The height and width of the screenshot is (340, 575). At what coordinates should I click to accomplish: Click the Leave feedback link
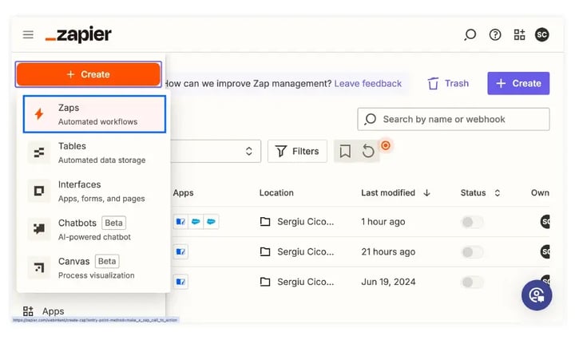[x=368, y=84]
